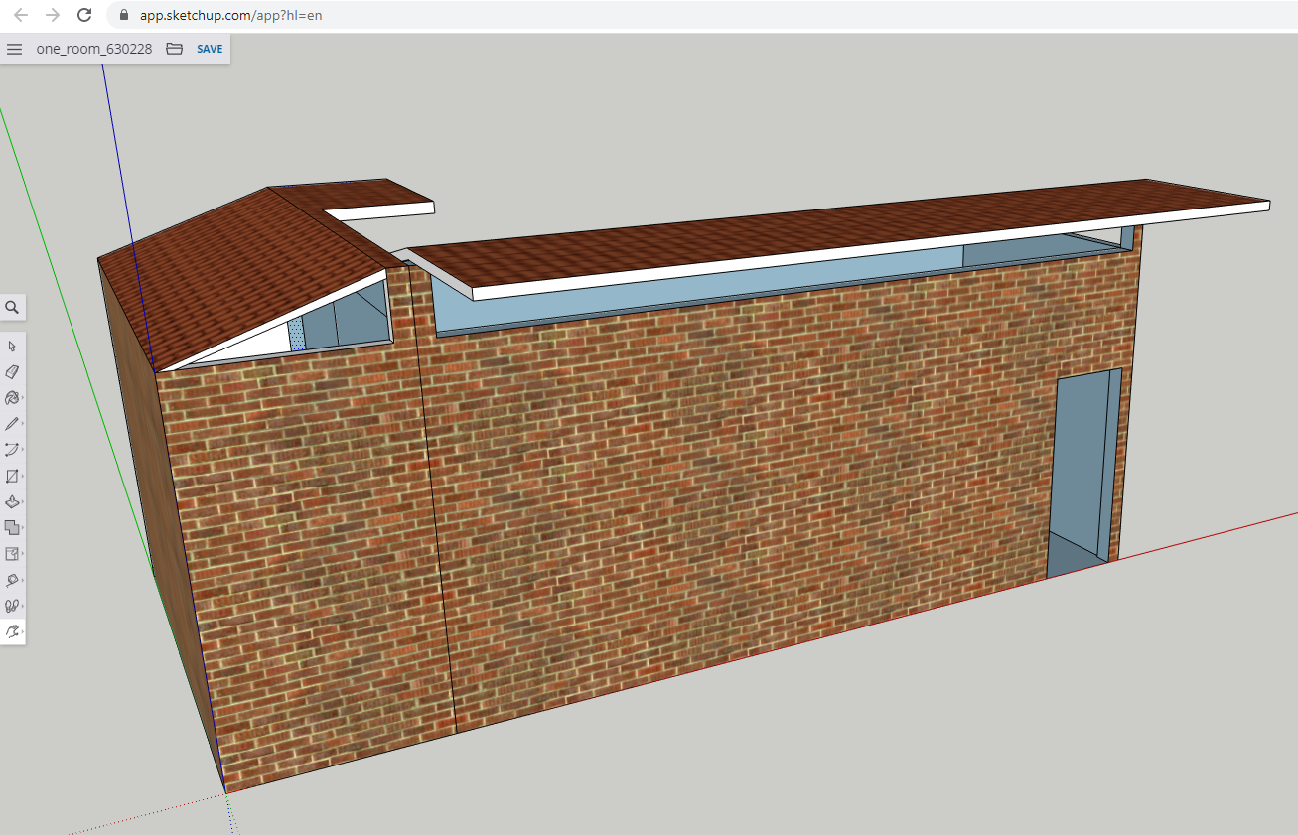
Task: Click the blue door opening on brick wall
Action: [x=1078, y=467]
